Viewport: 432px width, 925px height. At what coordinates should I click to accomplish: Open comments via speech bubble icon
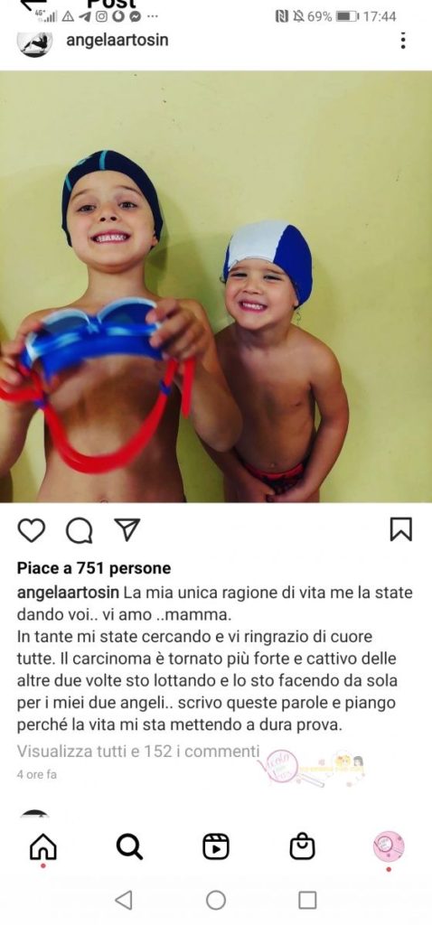80,530
